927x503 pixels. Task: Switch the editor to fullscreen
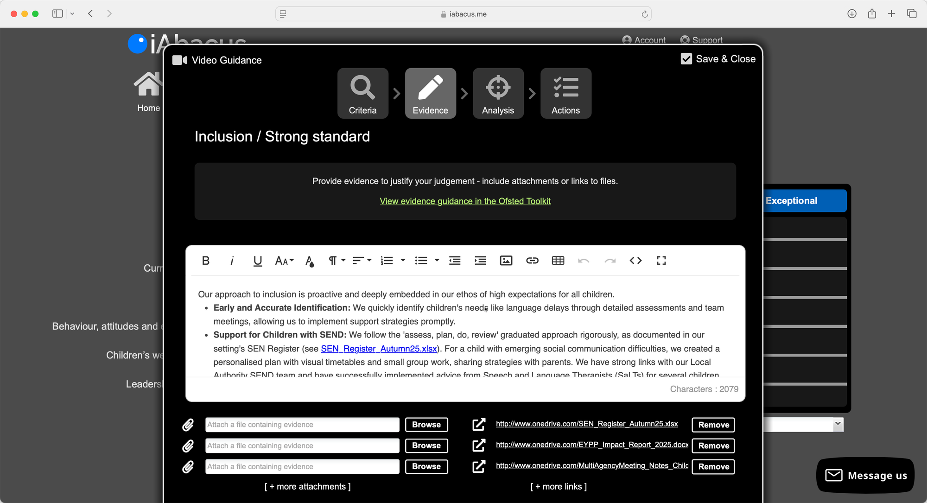pyautogui.click(x=661, y=261)
